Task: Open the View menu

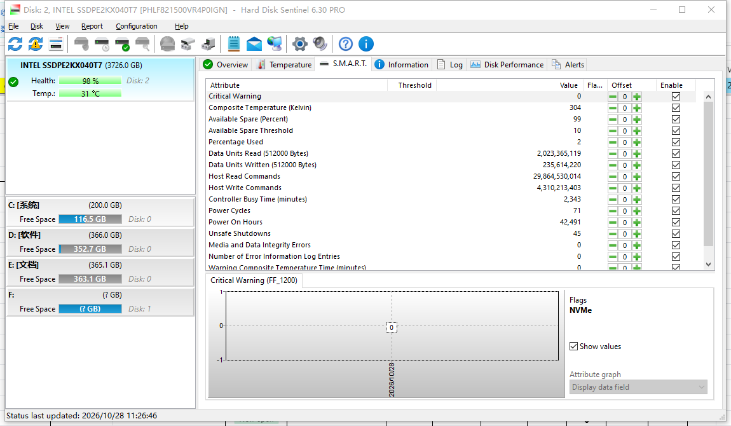Action: [62, 26]
